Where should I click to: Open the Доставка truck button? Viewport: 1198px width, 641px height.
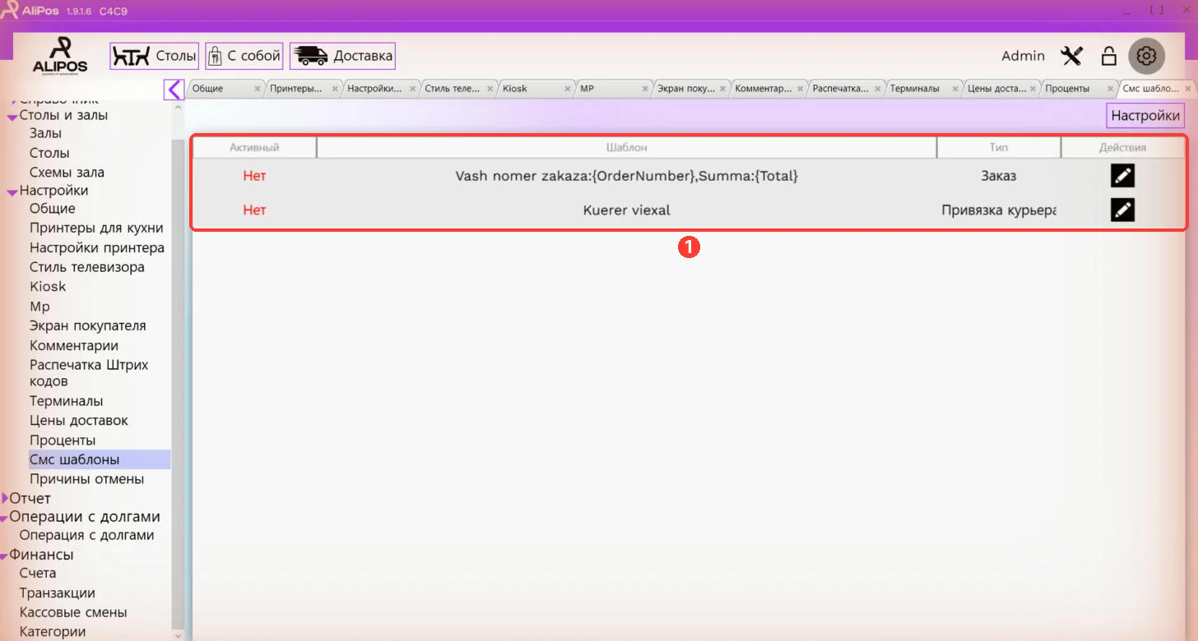342,56
